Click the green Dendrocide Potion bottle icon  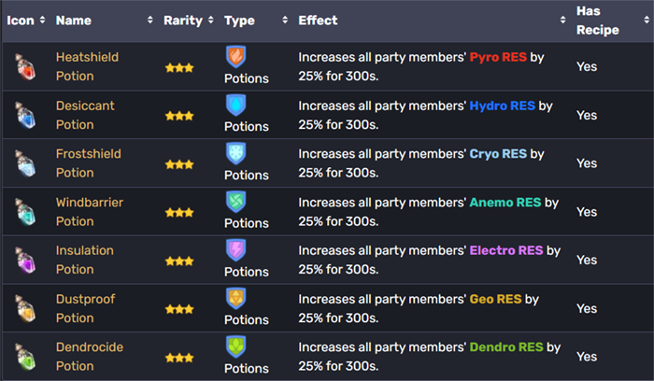(22, 357)
